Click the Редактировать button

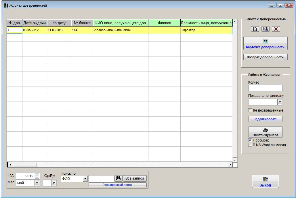coord(266,119)
